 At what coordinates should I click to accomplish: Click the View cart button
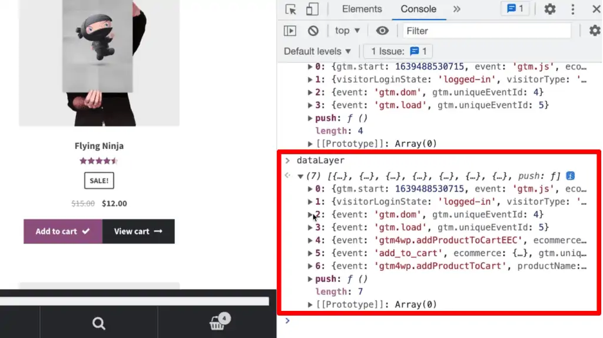(138, 231)
